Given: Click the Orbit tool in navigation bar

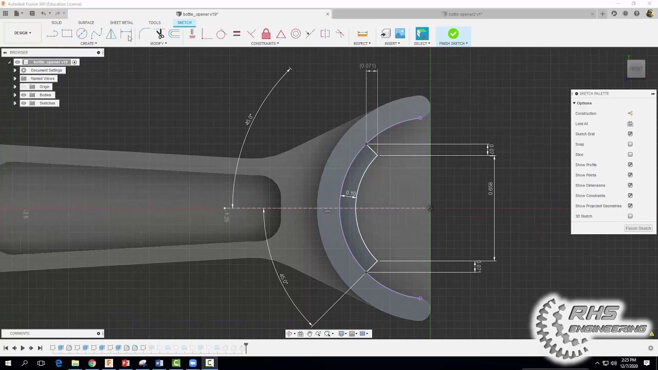Looking at the screenshot, I should [289, 334].
